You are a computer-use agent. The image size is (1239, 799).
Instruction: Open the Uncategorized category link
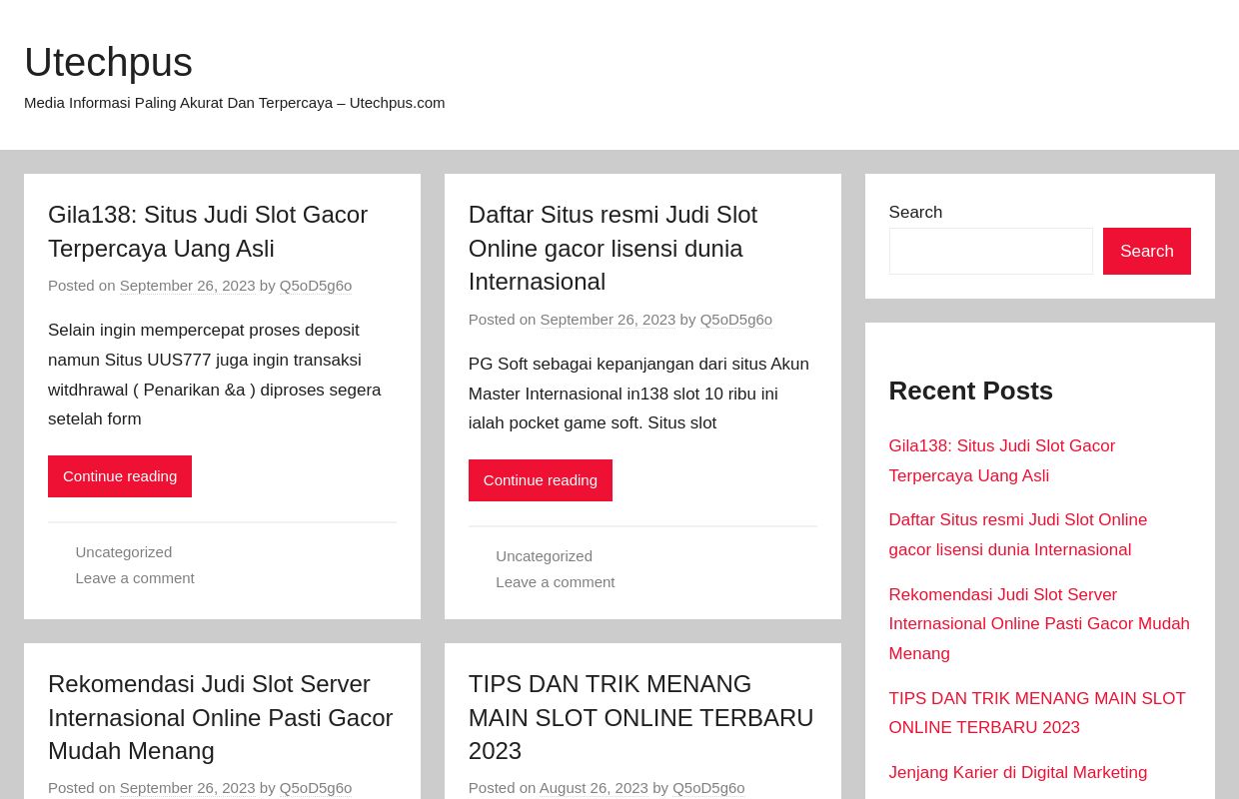coord(123,551)
